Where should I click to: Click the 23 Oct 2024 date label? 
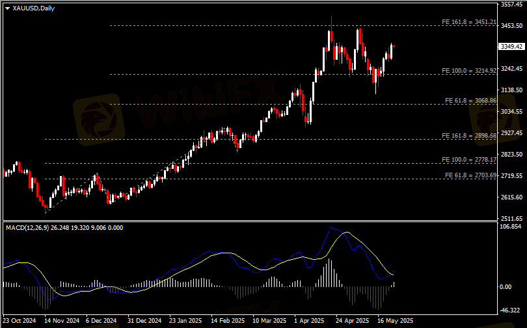[x=19, y=321]
